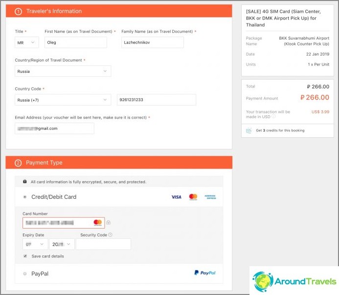Viewport: 339px width, 295px height.
Task: Select the Credit/Debit Card radio option
Action: point(25,197)
